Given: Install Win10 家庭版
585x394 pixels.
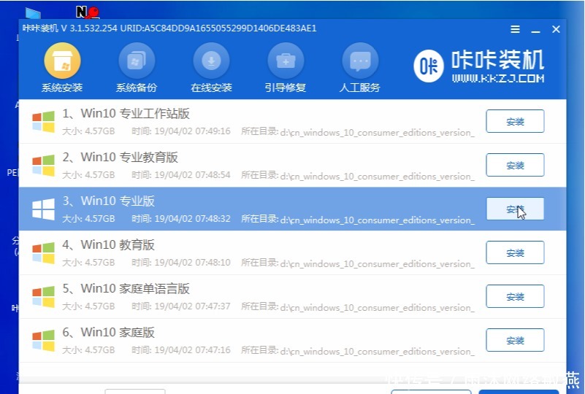Looking at the screenshot, I should 515,340.
